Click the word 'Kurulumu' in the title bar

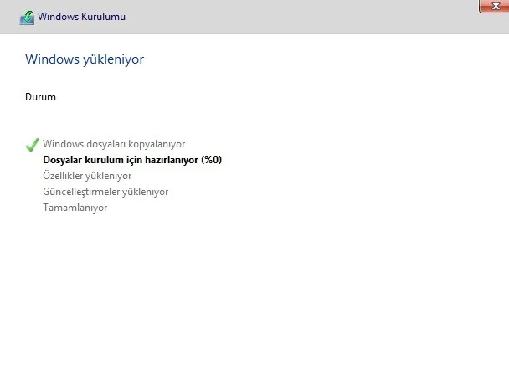pyautogui.click(x=106, y=17)
